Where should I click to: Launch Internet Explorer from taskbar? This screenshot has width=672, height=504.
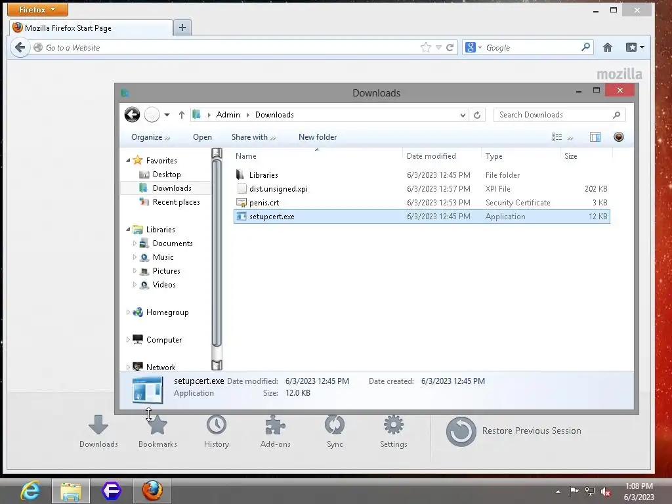(30, 491)
